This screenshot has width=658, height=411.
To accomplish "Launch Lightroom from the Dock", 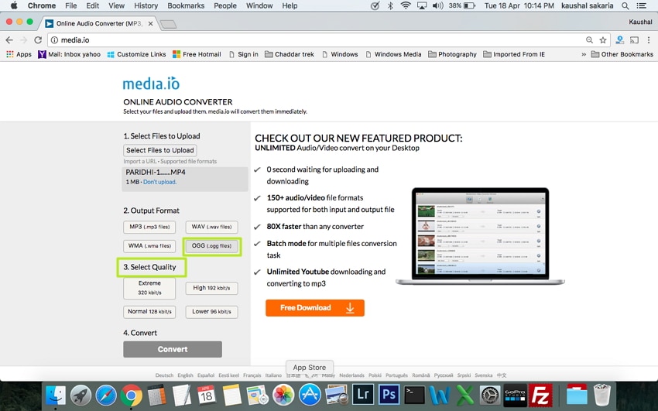I will pyautogui.click(x=362, y=395).
